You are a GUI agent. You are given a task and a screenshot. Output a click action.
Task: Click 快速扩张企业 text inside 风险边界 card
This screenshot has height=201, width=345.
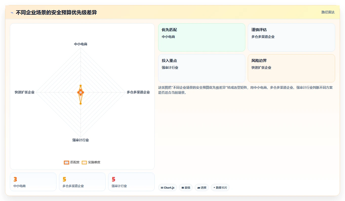pos(261,68)
